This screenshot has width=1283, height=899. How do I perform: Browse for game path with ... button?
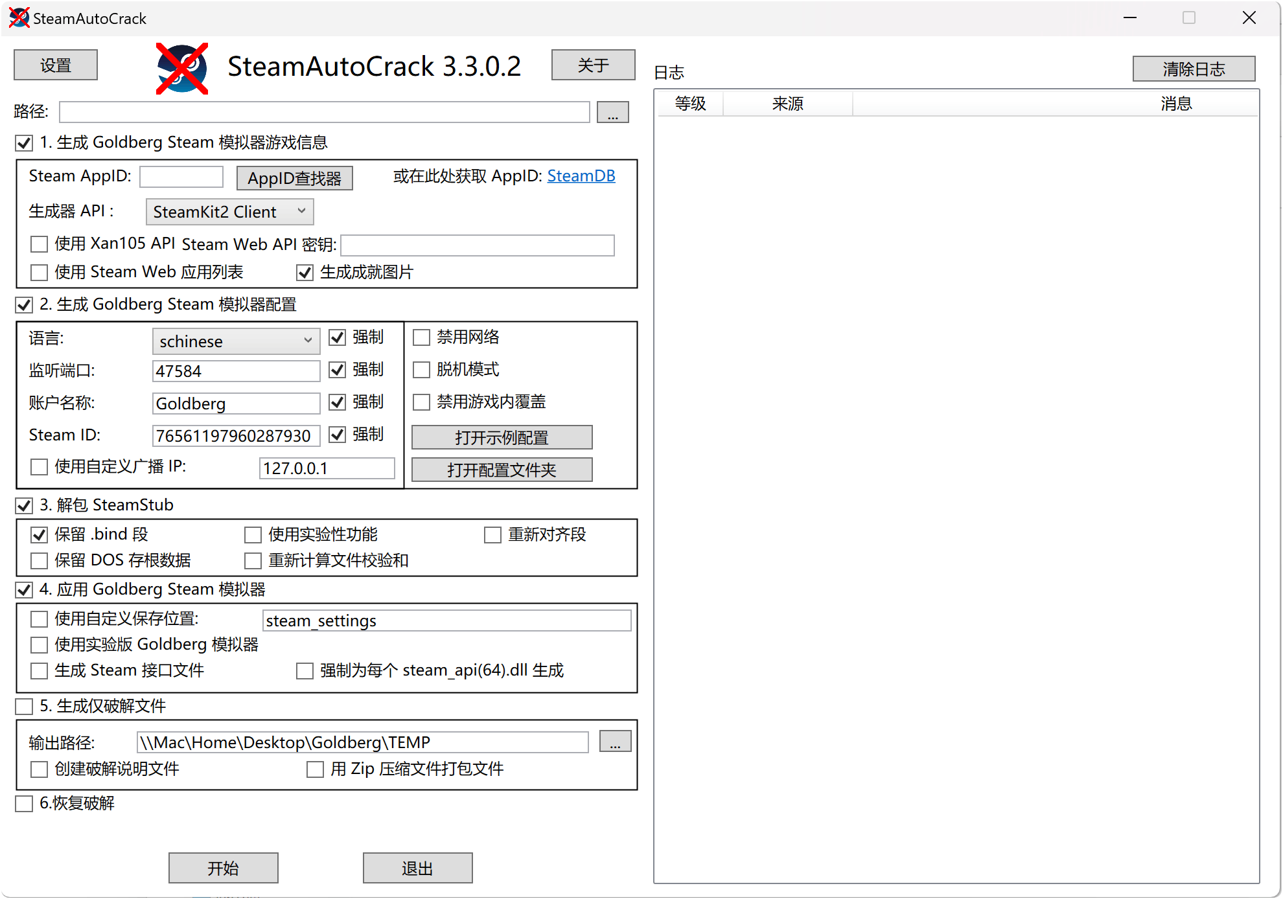612,111
